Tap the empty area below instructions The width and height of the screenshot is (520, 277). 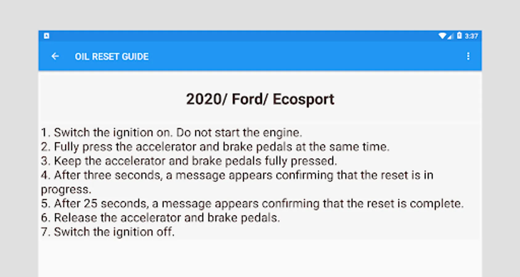(x=260, y=259)
